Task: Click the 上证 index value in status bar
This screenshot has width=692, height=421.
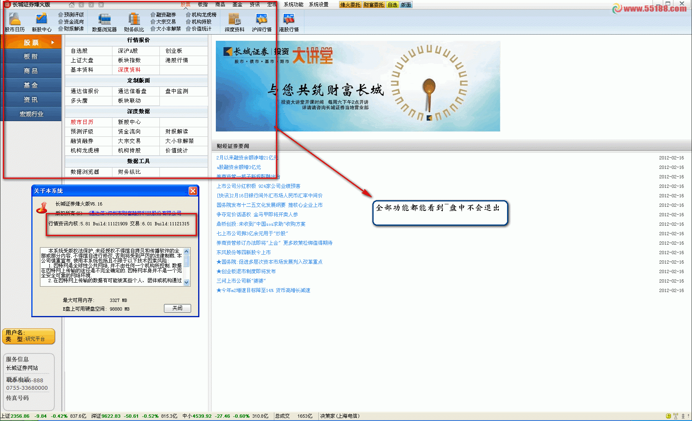Action: click(20, 416)
